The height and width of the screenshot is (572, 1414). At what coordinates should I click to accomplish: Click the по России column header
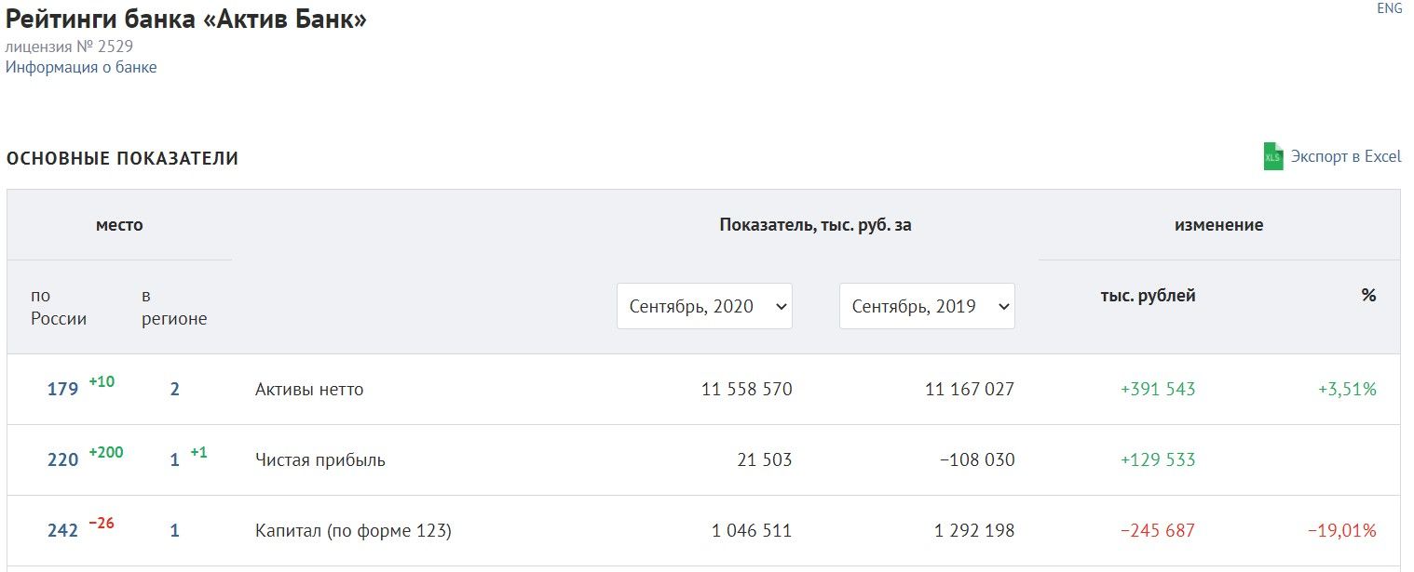click(x=59, y=307)
